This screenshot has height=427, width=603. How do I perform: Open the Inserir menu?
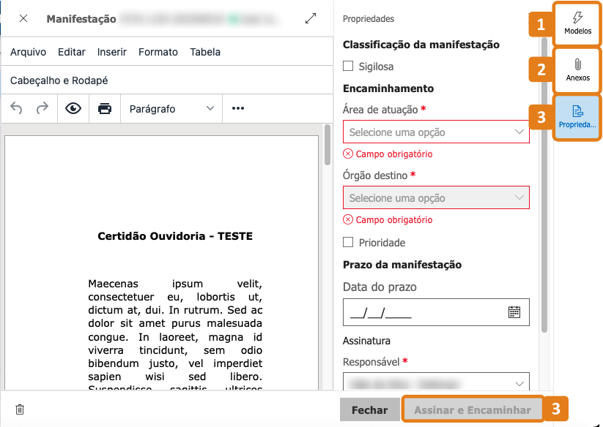point(112,52)
